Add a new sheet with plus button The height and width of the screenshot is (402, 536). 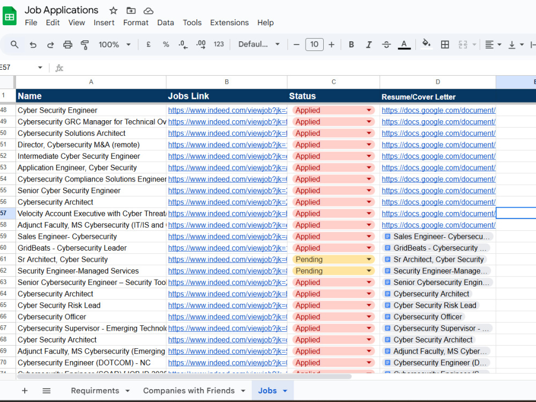(x=25, y=391)
